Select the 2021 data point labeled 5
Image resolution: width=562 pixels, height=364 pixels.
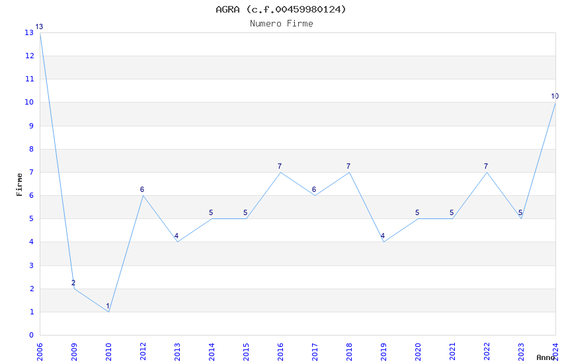pyautogui.click(x=453, y=219)
